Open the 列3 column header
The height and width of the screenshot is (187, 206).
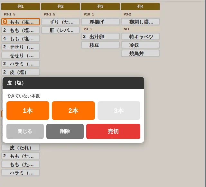click(x=100, y=6)
